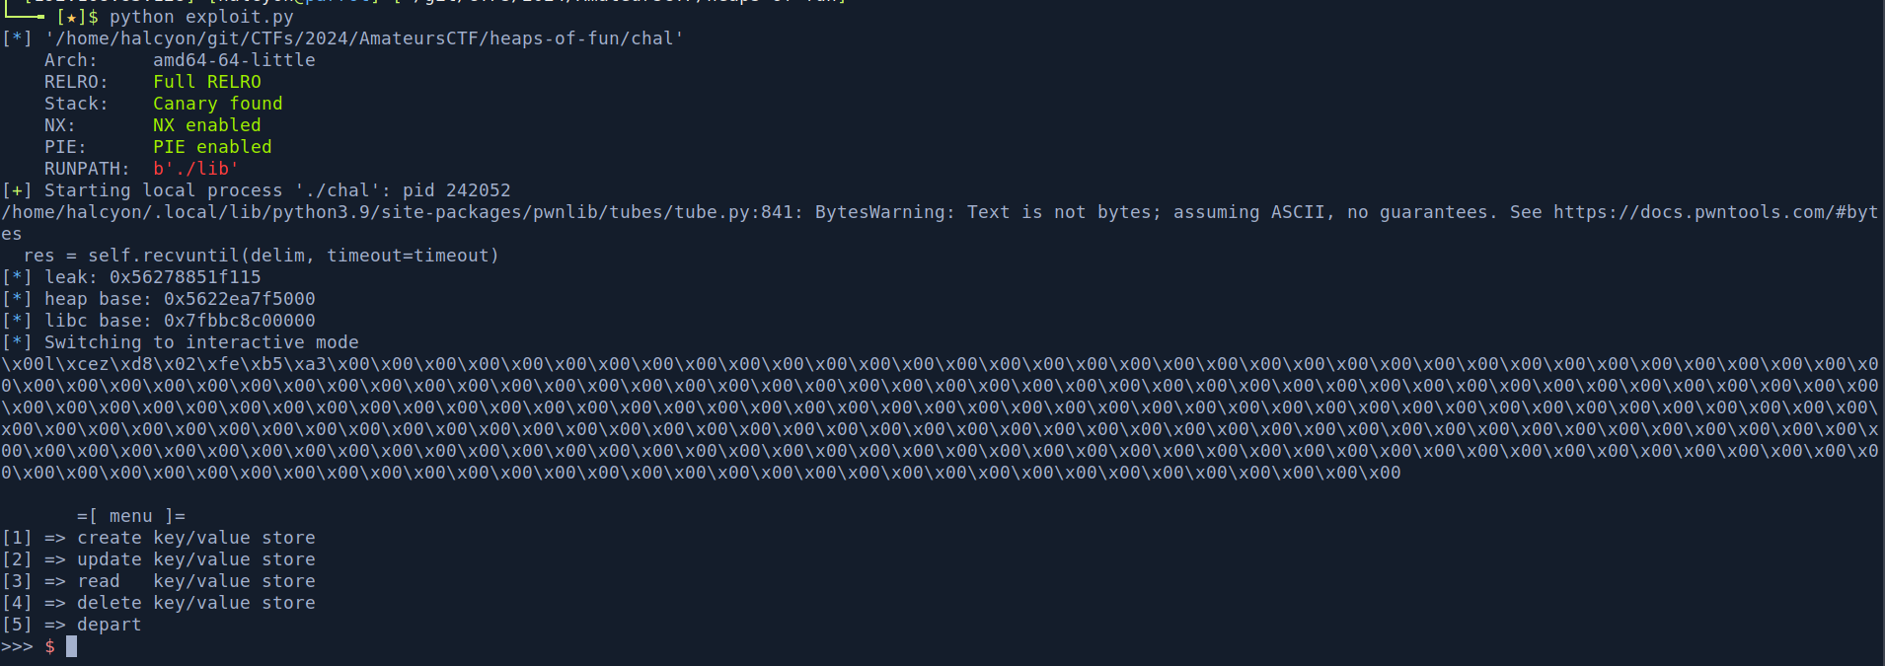Click the leak address 0x56278851f115
The height and width of the screenshot is (666, 1885).
click(x=185, y=277)
